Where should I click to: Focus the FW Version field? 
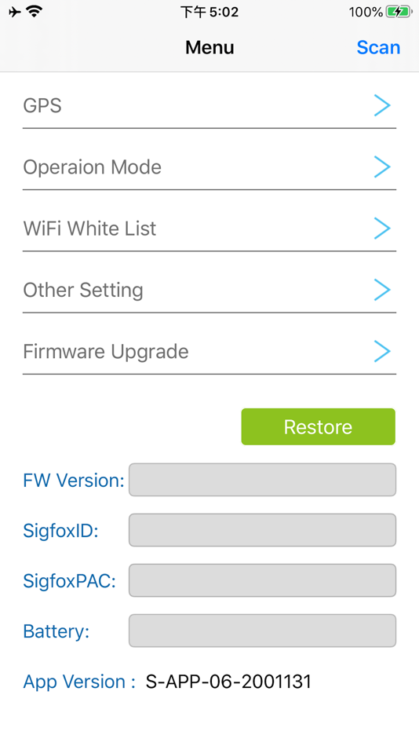point(263,480)
